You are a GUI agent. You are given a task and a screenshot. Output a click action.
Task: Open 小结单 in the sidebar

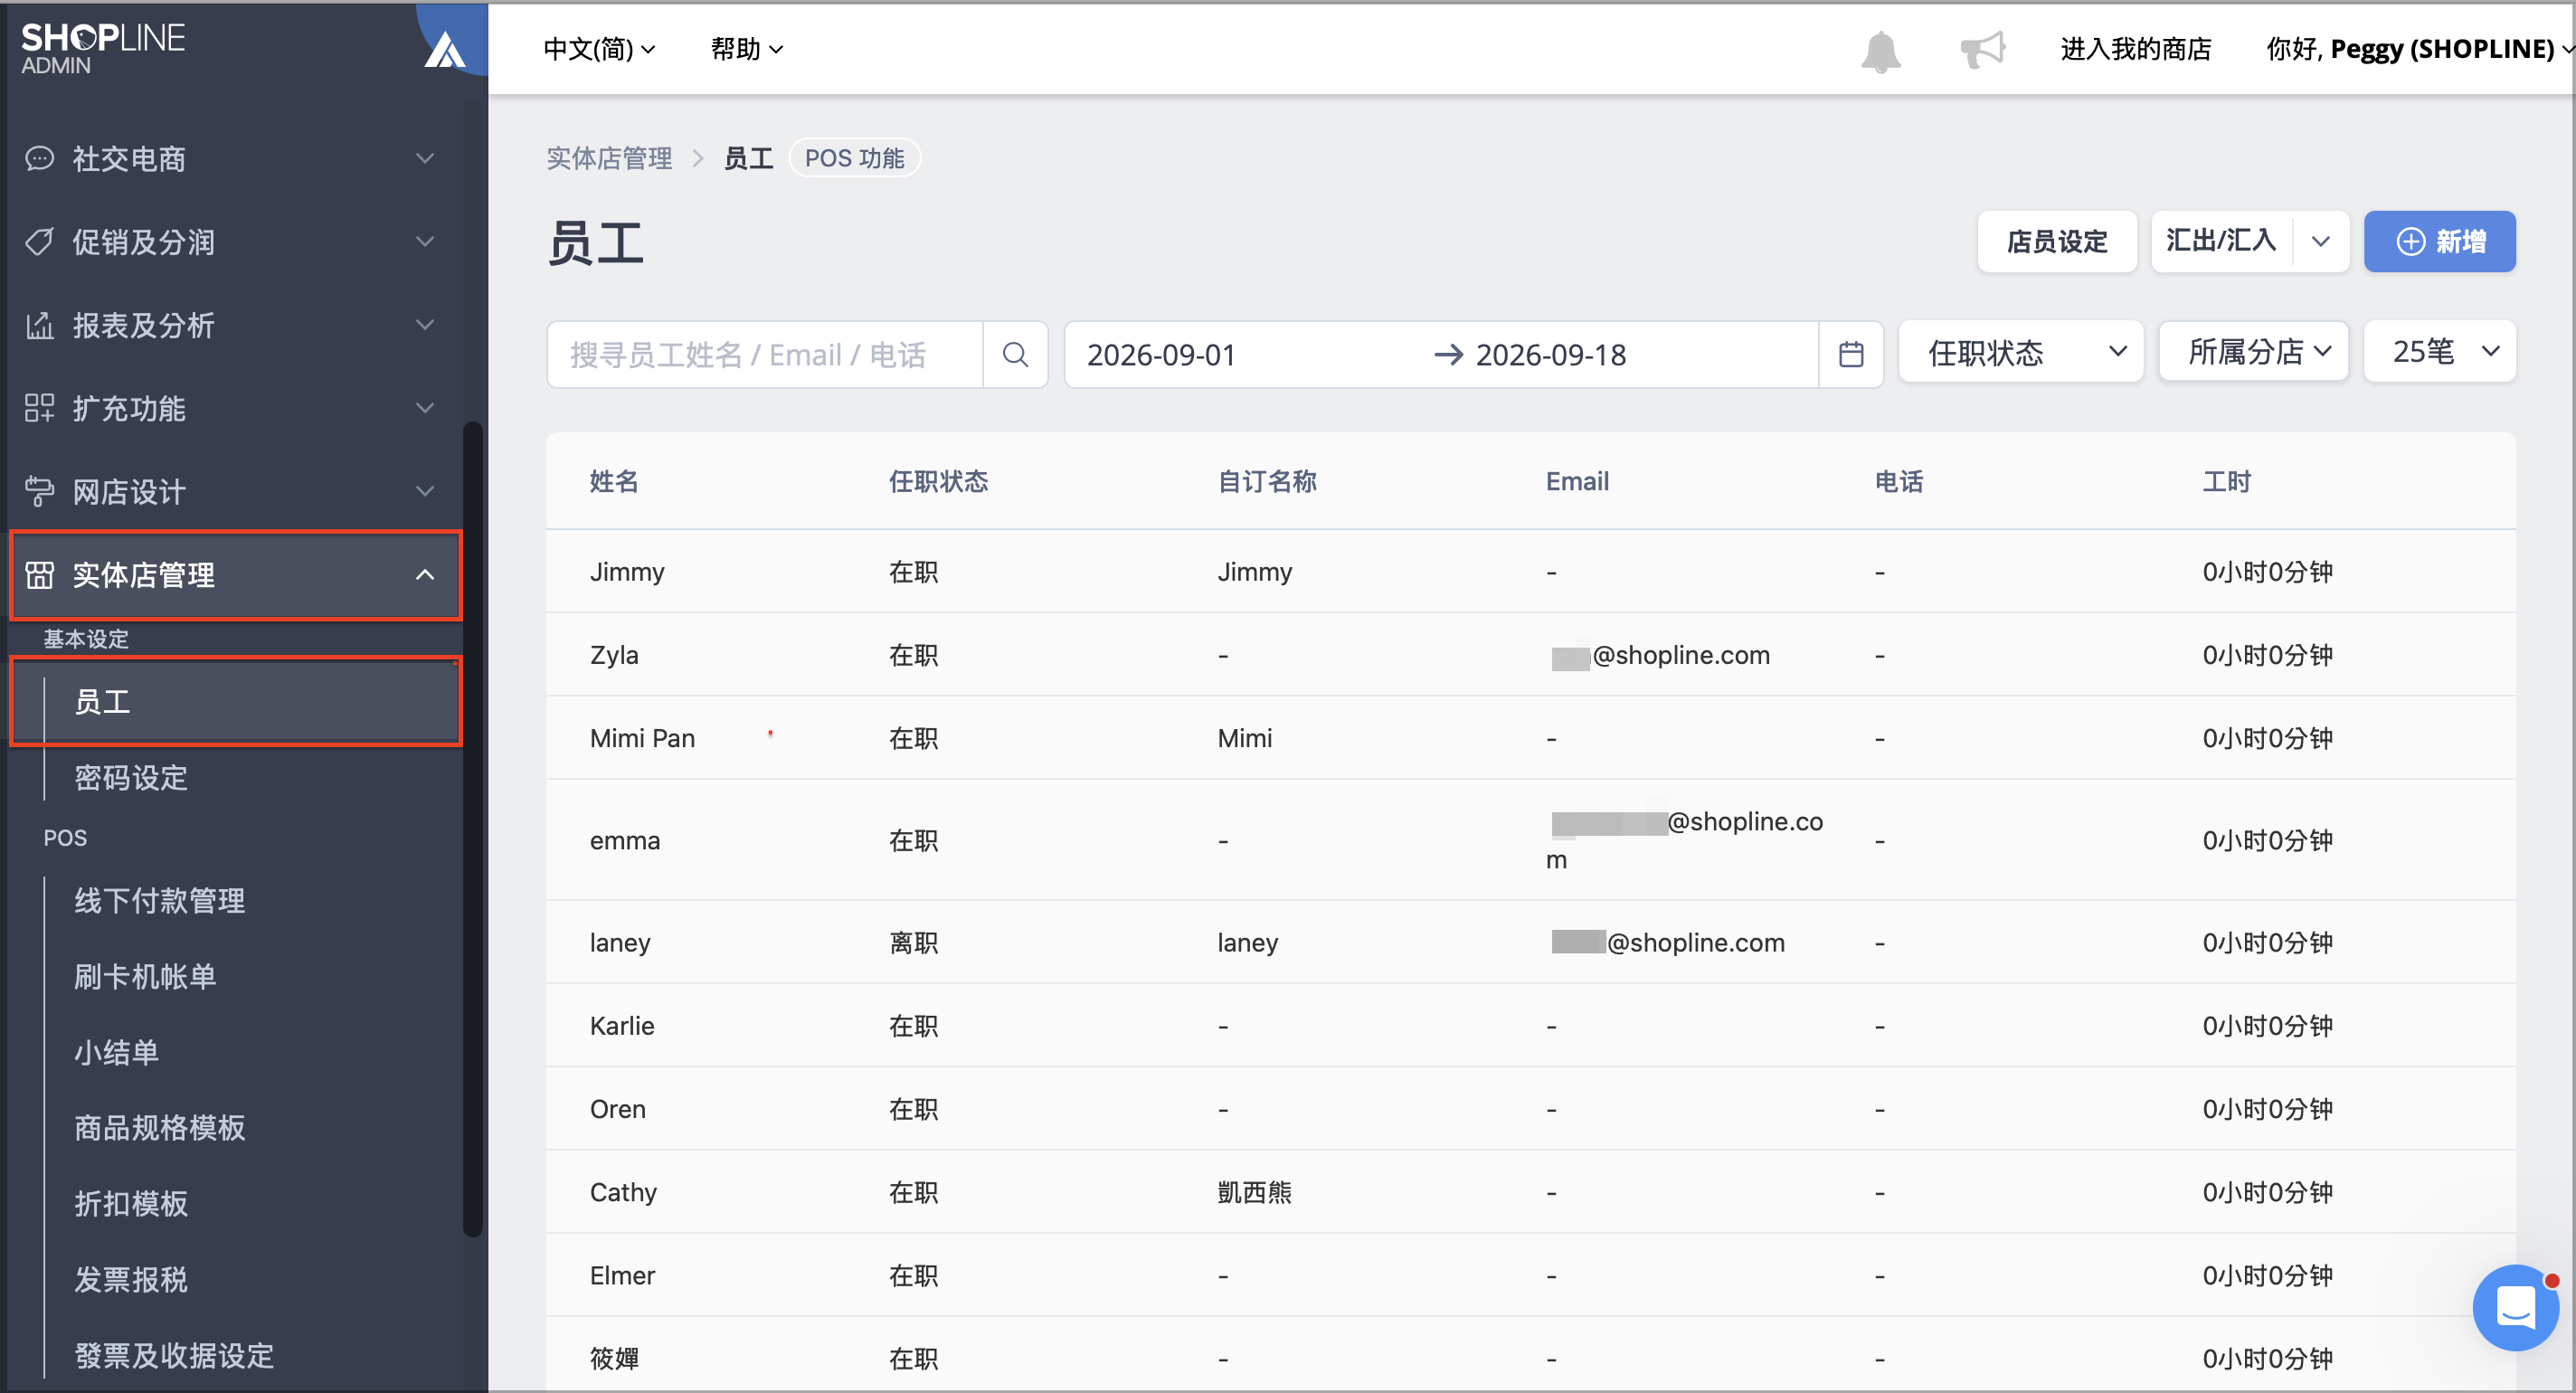[x=116, y=1052]
